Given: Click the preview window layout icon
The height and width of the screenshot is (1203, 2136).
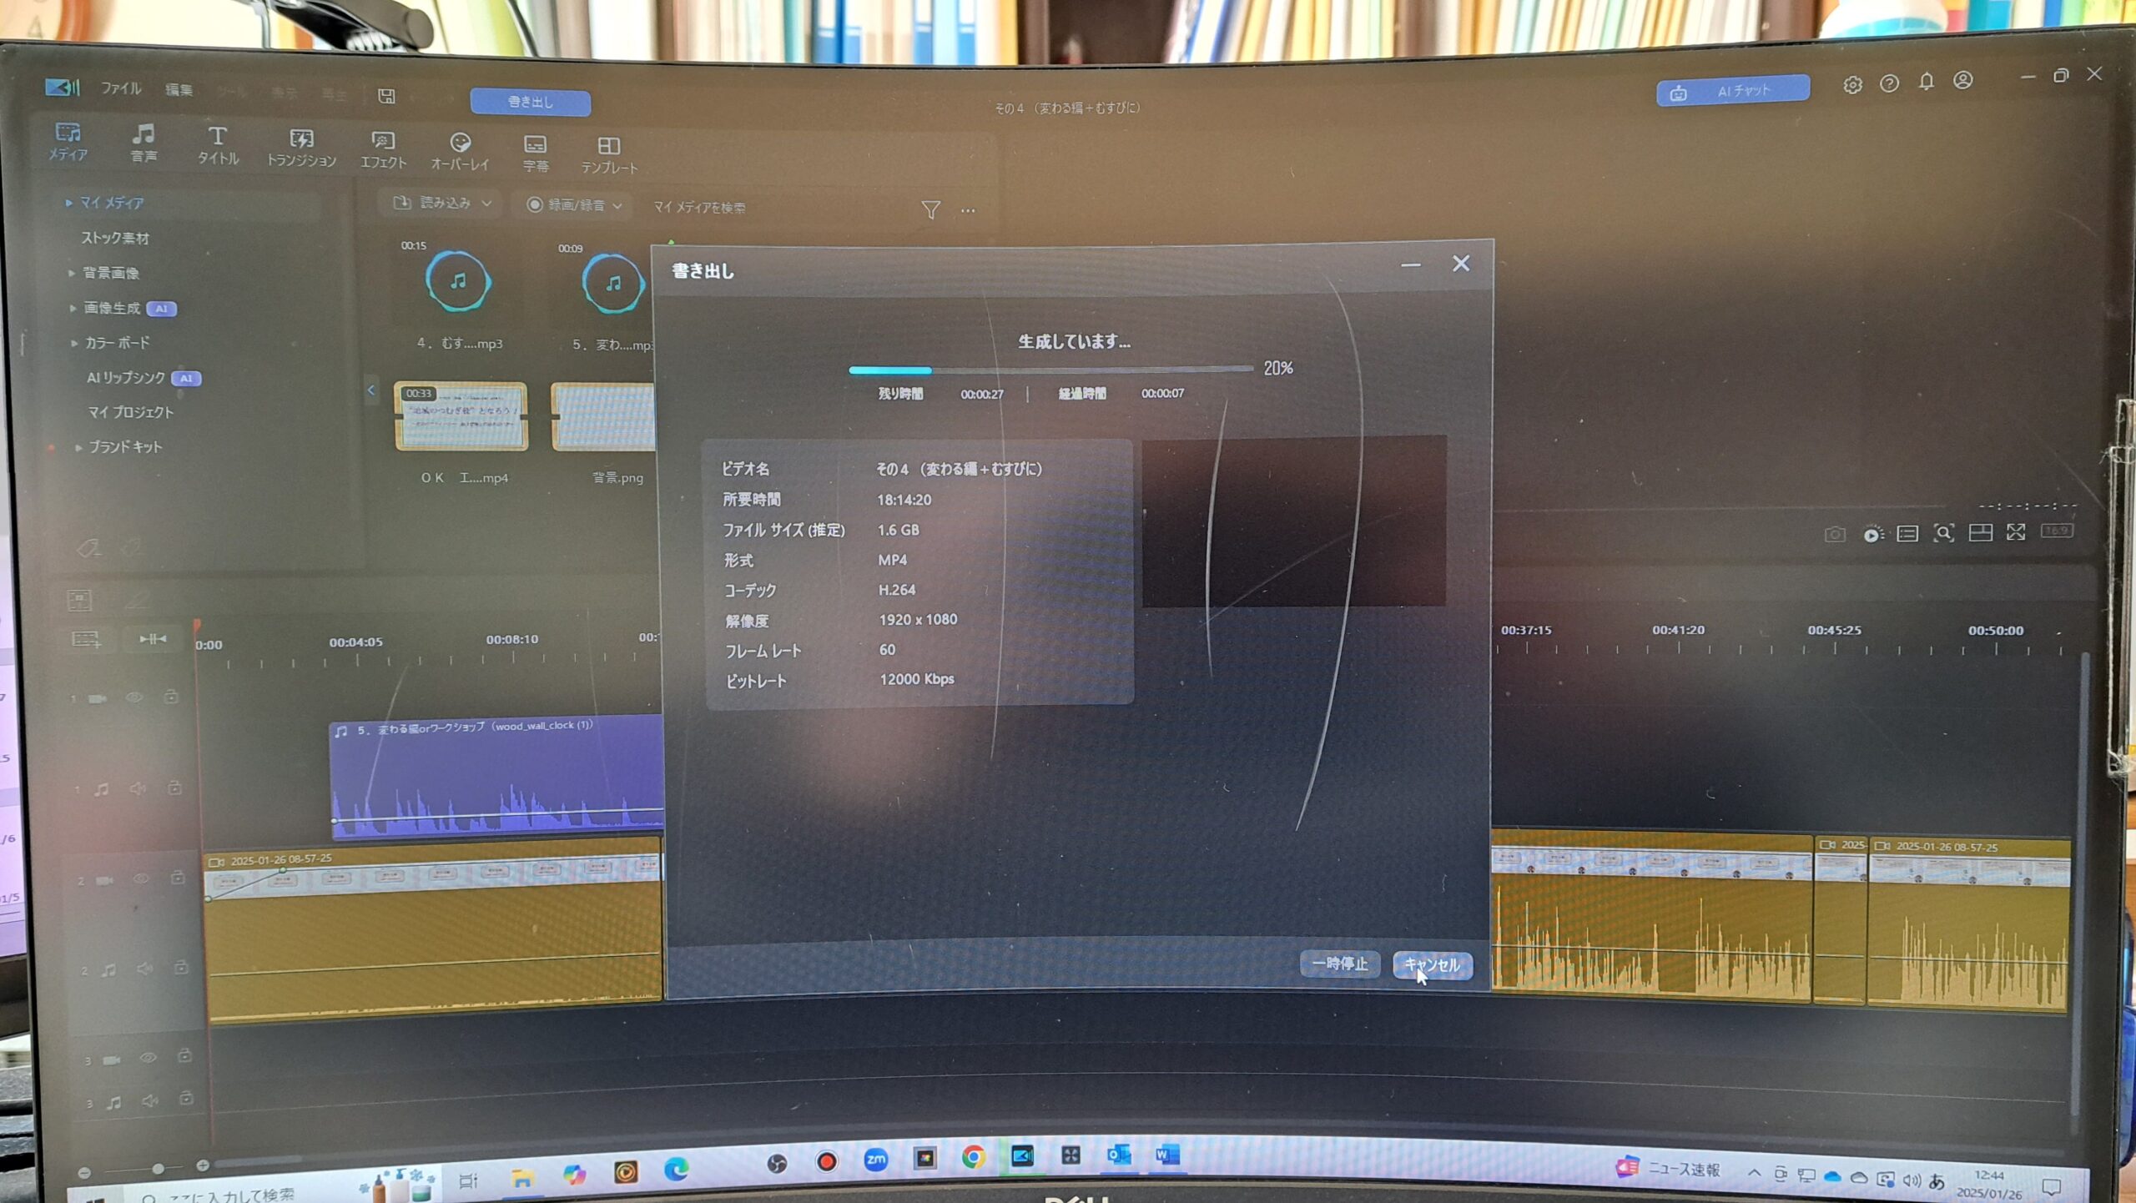Looking at the screenshot, I should (x=1980, y=532).
